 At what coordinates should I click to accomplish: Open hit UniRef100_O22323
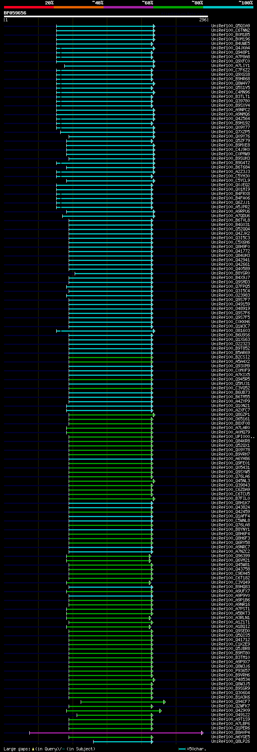pyautogui.click(x=230, y=344)
